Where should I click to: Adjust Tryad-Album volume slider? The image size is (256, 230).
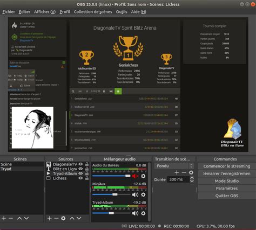pyautogui.click(x=111, y=213)
